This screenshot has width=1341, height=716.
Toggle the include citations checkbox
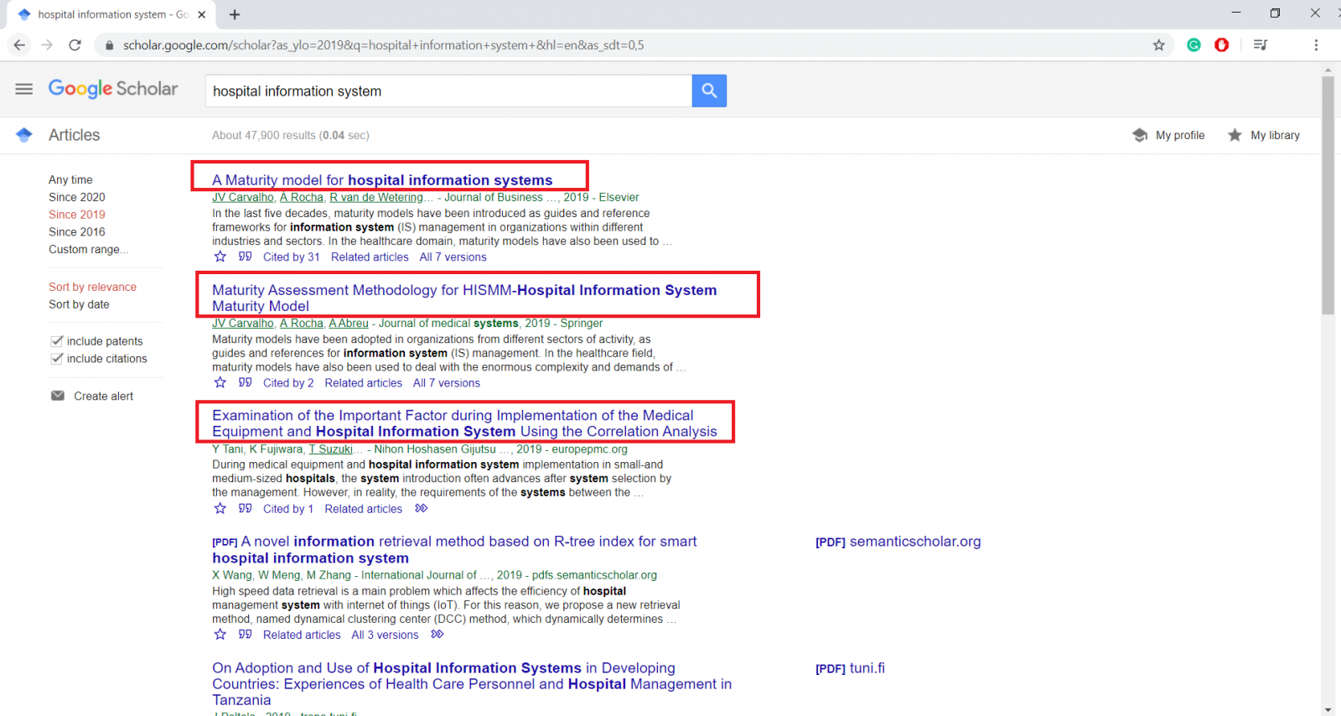point(57,358)
